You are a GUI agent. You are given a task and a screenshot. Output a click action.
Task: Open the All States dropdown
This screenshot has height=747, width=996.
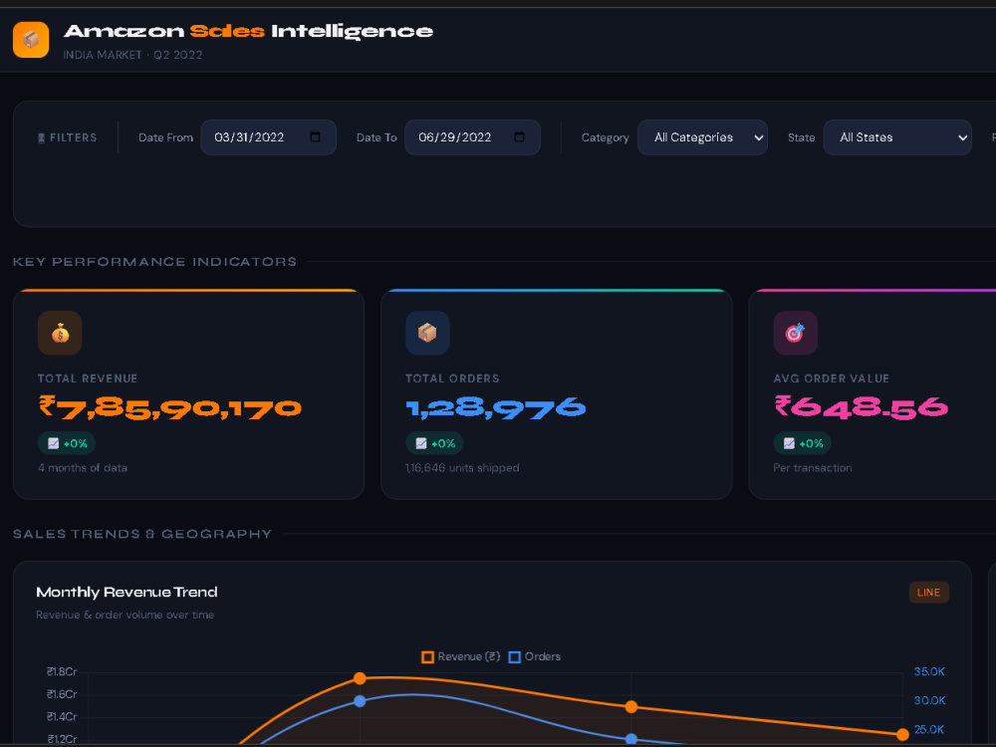pos(897,137)
